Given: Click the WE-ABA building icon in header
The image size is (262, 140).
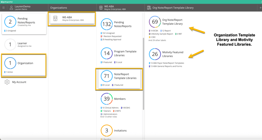Looking at the screenshot, I should pos(101,8).
